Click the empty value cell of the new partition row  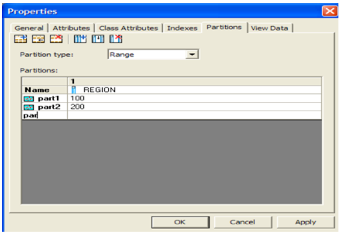[x=194, y=115]
